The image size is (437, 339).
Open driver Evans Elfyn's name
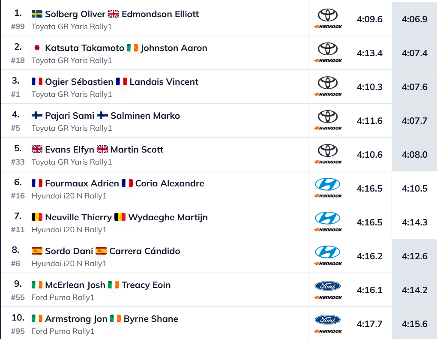[69, 150]
